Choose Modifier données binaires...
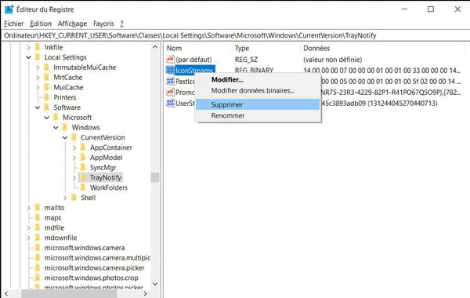 [x=258, y=91]
